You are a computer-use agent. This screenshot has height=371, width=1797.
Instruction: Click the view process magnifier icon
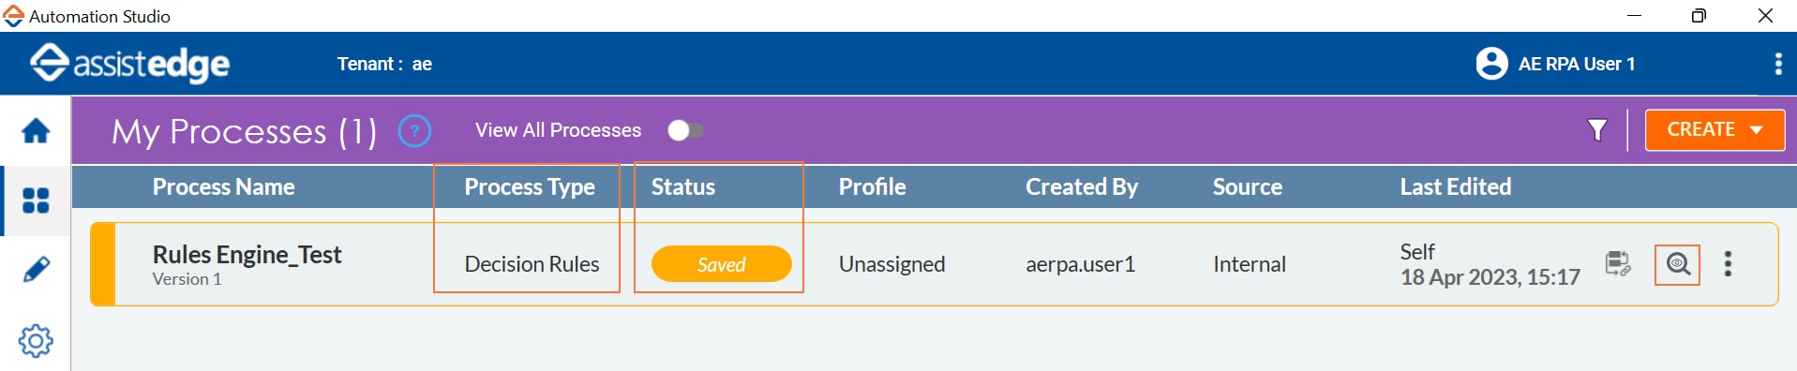pyautogui.click(x=1678, y=264)
